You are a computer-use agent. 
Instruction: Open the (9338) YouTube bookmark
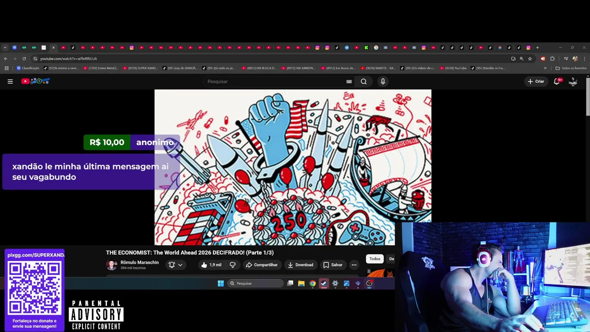coord(453,68)
